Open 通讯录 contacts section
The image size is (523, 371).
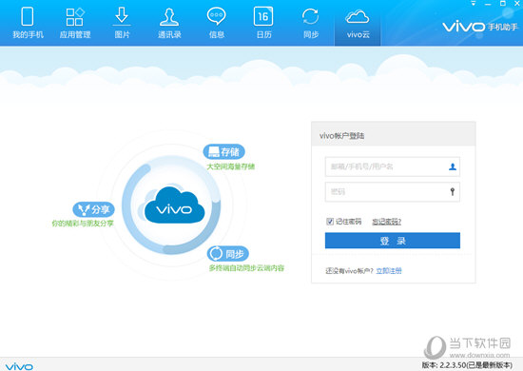[169, 23]
